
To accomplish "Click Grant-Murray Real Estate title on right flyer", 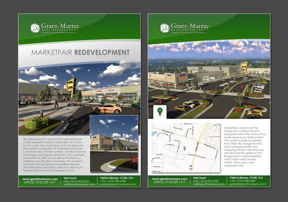I will tap(190, 28).
